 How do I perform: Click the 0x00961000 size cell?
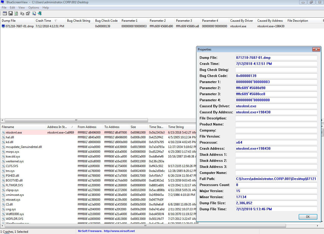tap(138, 133)
